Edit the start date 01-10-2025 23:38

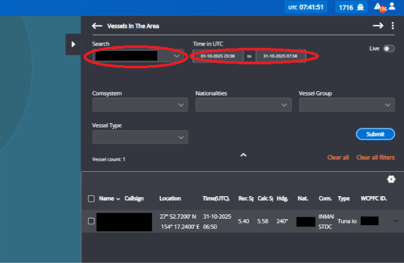(218, 56)
